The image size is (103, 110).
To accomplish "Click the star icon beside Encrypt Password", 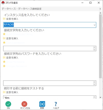I will coord(4,66).
